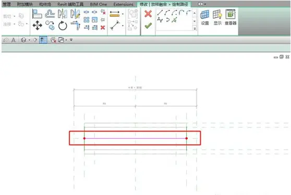The width and height of the screenshot is (291, 195).
Task: Click the Switch Windows icon
Action: 61,40
